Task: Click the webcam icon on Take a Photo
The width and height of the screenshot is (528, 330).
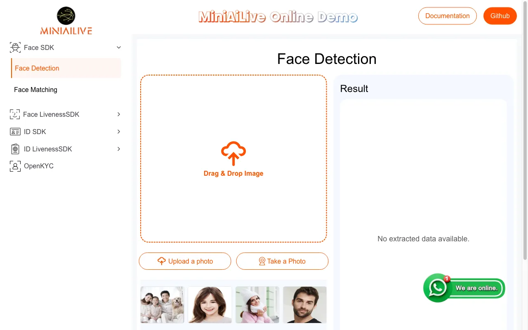Action: 262,261
